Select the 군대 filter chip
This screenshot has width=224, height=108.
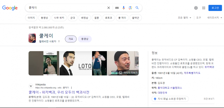pos(73,18)
